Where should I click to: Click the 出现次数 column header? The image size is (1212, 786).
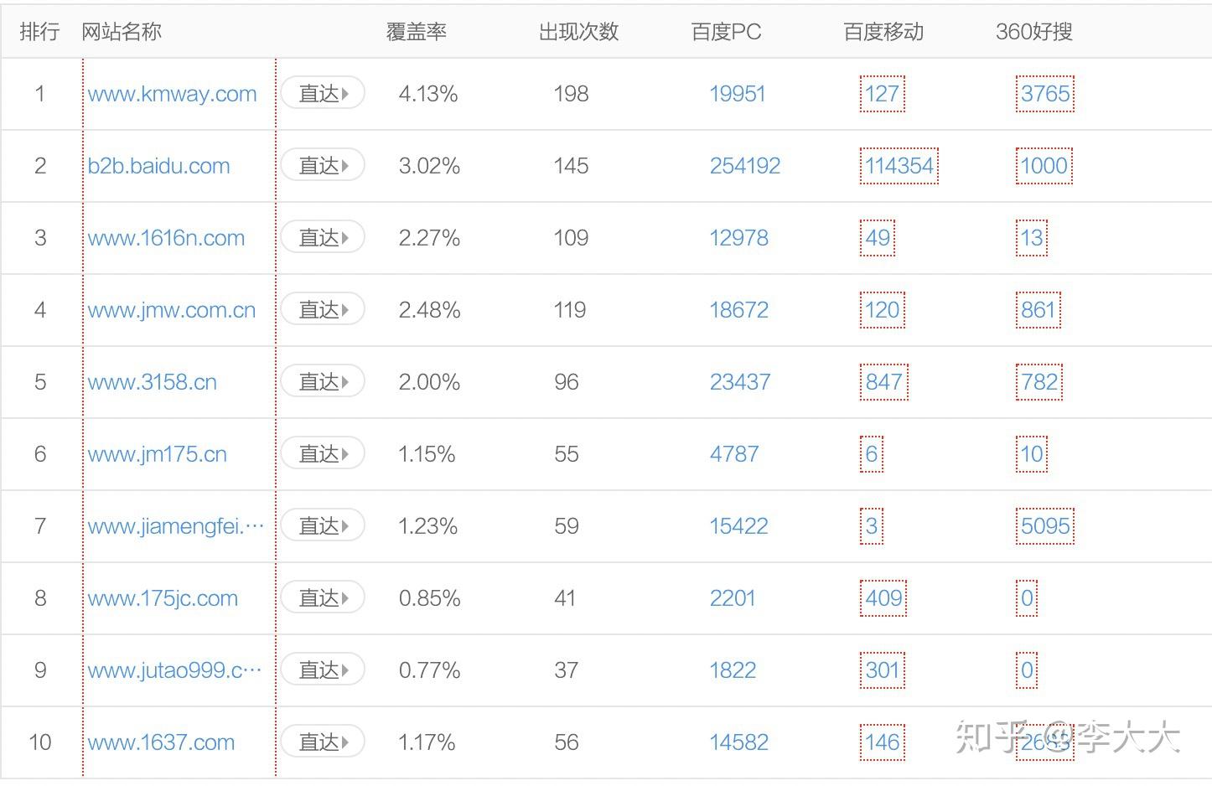click(578, 32)
